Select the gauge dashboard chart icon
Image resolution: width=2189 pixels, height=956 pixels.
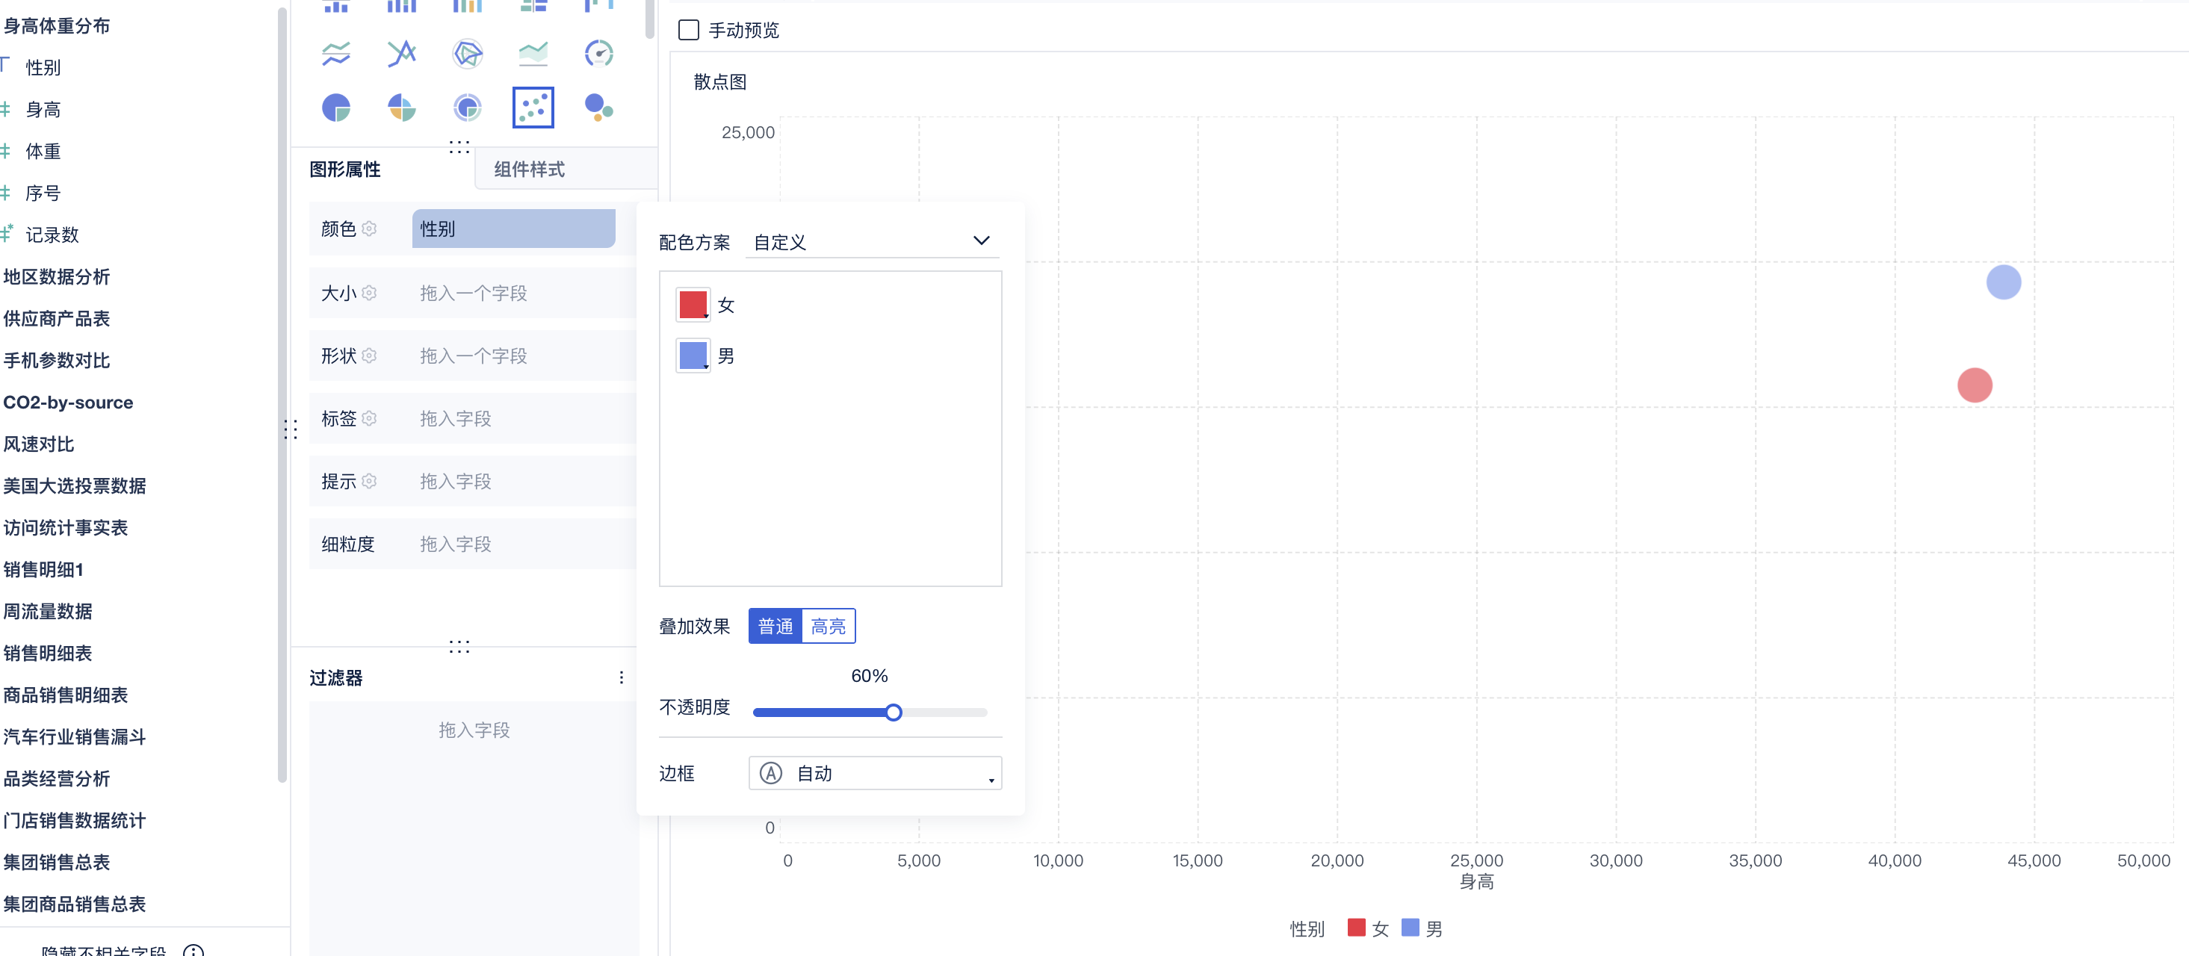click(x=598, y=54)
